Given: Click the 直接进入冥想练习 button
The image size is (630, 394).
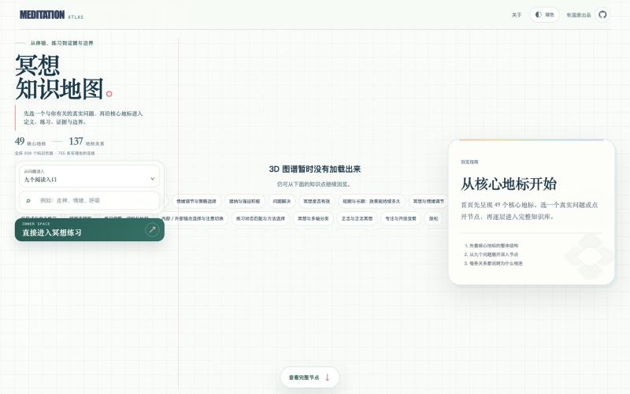Looking at the screenshot, I should point(90,230).
